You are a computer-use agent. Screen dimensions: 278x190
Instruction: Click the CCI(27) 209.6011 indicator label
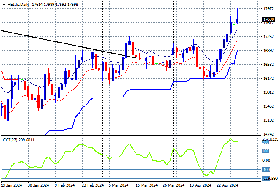pos(19,140)
